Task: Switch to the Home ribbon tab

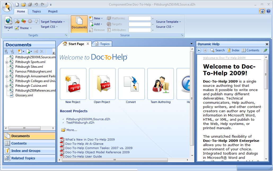Action: coord(21,11)
